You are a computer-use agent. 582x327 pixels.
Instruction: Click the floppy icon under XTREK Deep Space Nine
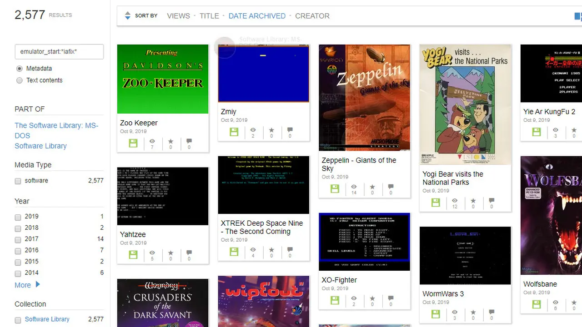pos(234,252)
